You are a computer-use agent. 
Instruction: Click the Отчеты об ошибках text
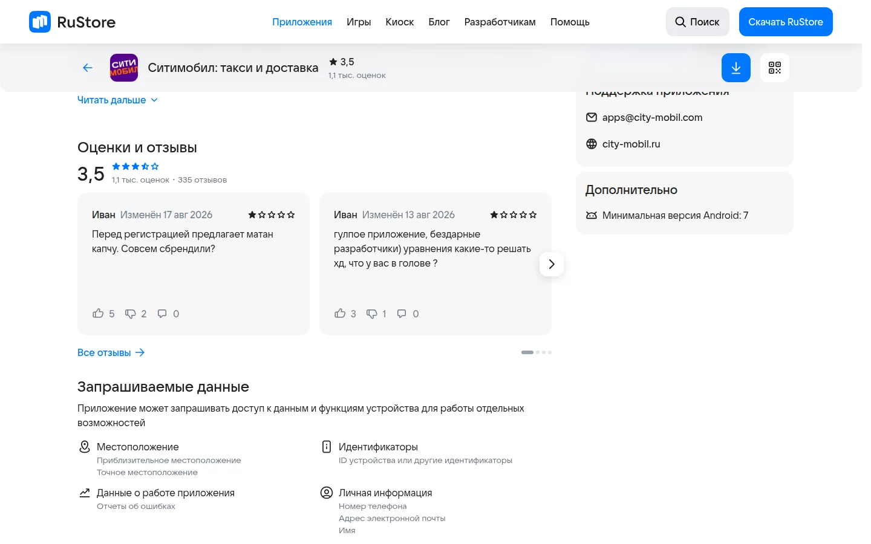[x=136, y=507]
